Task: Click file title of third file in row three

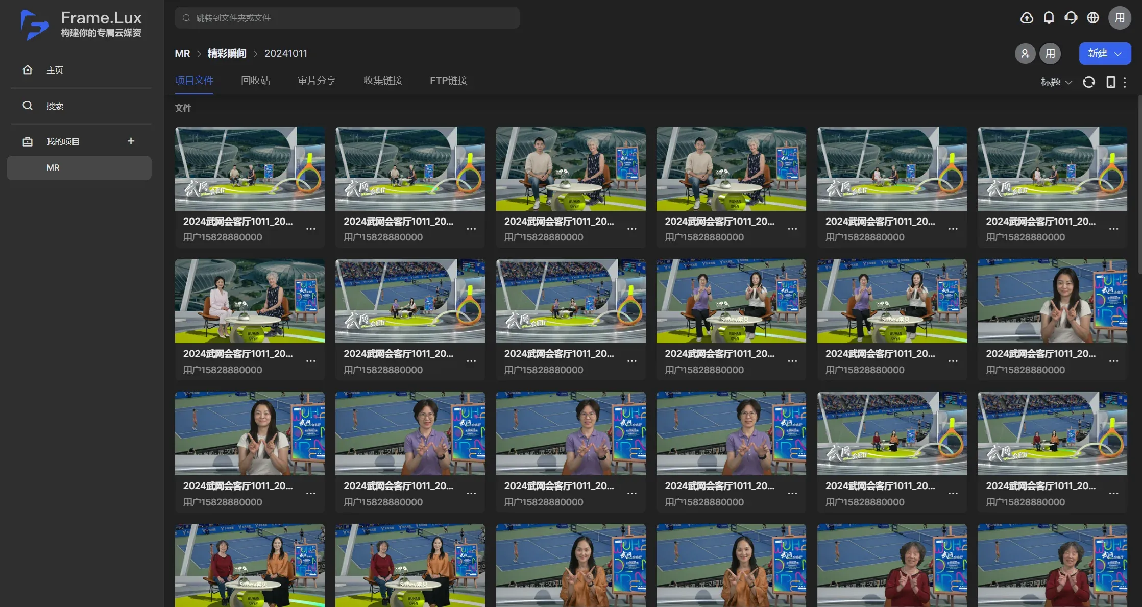Action: pyautogui.click(x=559, y=486)
